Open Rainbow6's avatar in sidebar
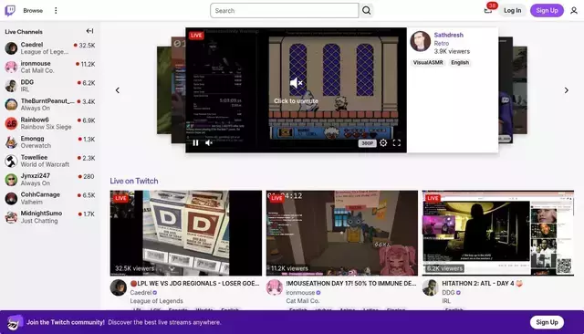Viewport: 584px width, 334px height. (x=11, y=123)
